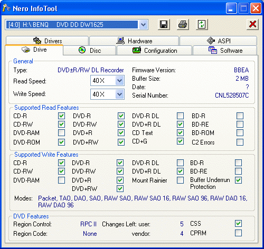Toggle the Mount Rainier checkbox
The image size is (264, 249).
click(180, 180)
